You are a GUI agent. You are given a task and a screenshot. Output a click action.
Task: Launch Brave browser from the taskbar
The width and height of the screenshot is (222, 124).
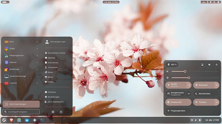tap(11, 120)
